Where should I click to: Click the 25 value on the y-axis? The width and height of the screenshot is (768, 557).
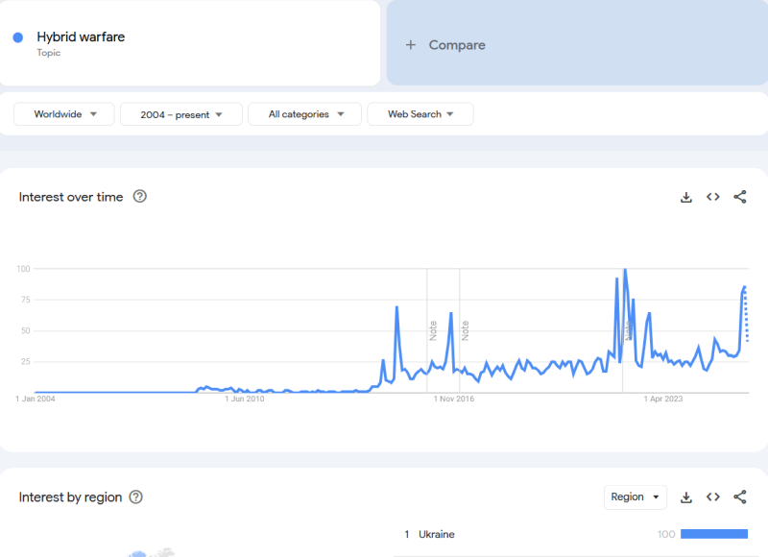pos(26,361)
